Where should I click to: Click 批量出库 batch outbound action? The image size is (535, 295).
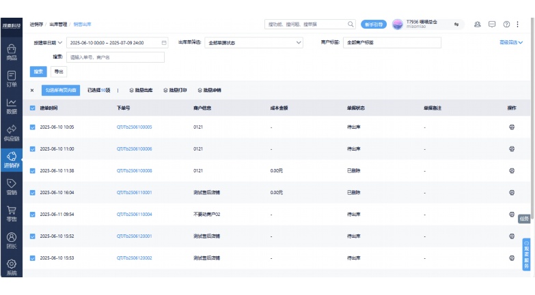point(141,90)
